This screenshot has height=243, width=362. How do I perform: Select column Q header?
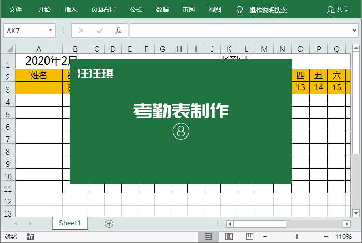337,49
